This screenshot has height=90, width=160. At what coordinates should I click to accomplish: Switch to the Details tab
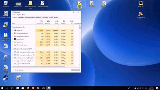(x=51, y=17)
